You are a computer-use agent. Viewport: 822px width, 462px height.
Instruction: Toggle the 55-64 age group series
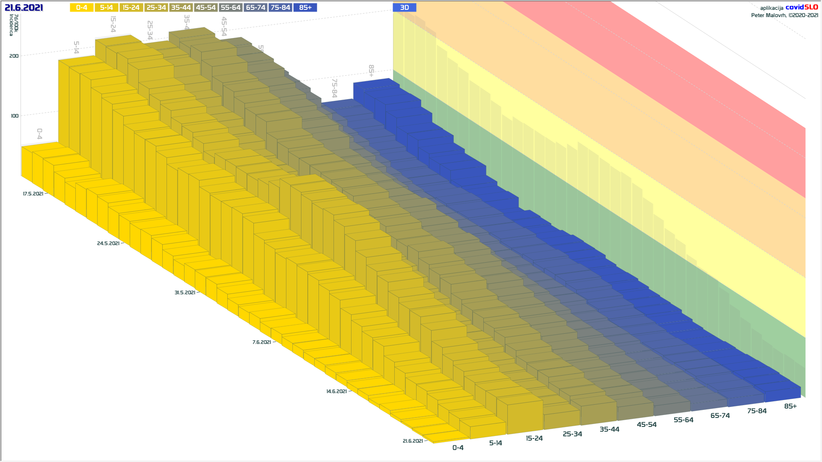tap(230, 8)
